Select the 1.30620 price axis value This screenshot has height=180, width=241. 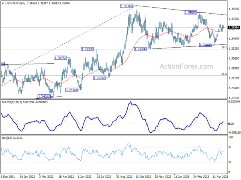(234, 58)
